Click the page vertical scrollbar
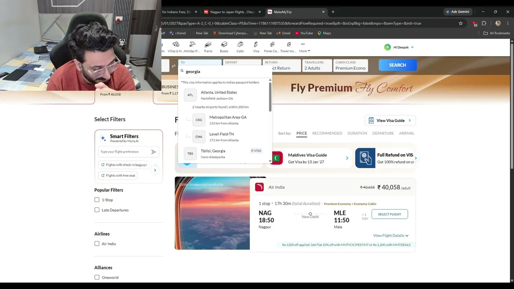The image size is (514, 289). (x=512, y=105)
